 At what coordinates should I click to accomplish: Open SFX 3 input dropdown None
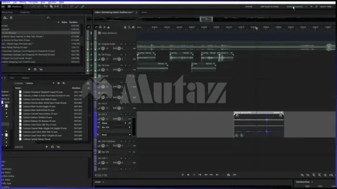click(114, 123)
